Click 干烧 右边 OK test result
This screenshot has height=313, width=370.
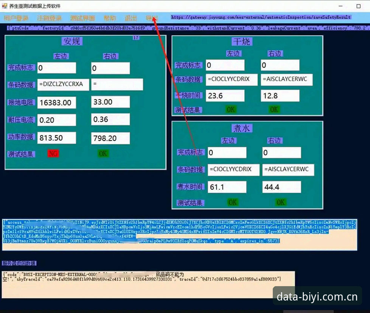point(274,110)
